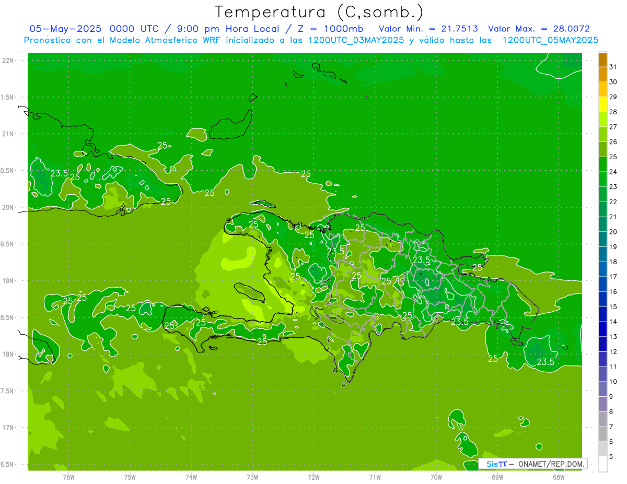The width and height of the screenshot is (627, 484).
Task: Click the 22N latitude label
Action: pyautogui.click(x=8, y=61)
